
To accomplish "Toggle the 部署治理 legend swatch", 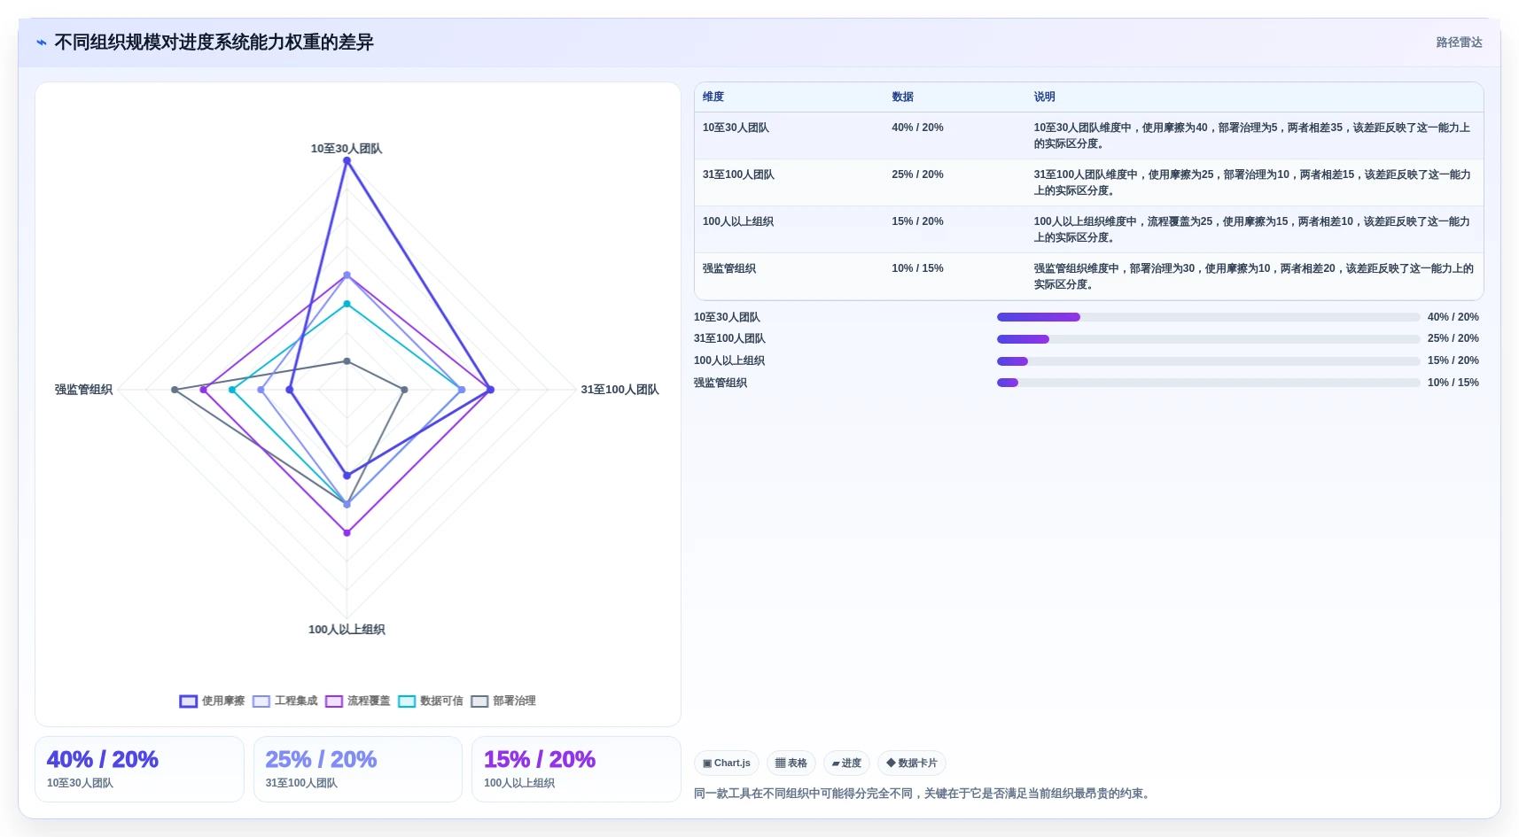I will 479,701.
